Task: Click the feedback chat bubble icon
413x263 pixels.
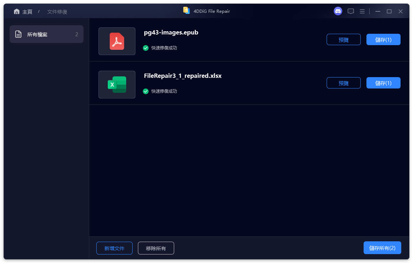Action: [351, 11]
